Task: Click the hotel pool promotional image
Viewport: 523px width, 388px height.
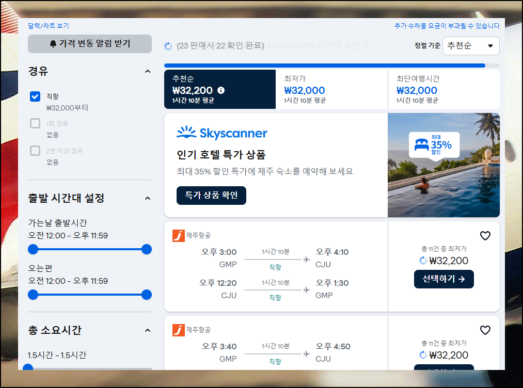Action: (x=443, y=165)
